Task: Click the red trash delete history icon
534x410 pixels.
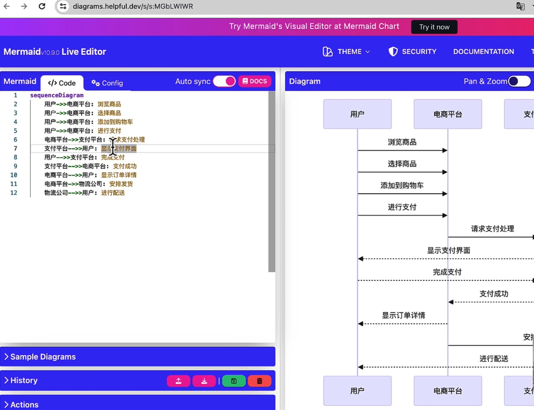Action: 259,381
